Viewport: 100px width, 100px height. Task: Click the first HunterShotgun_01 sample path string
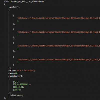(x=59, y=18)
